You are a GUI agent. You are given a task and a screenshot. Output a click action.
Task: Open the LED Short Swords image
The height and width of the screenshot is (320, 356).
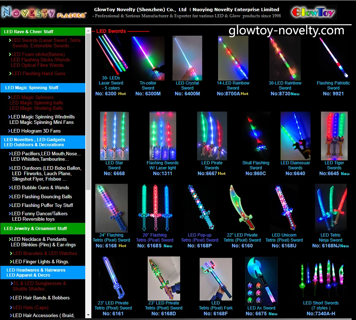click(321, 279)
